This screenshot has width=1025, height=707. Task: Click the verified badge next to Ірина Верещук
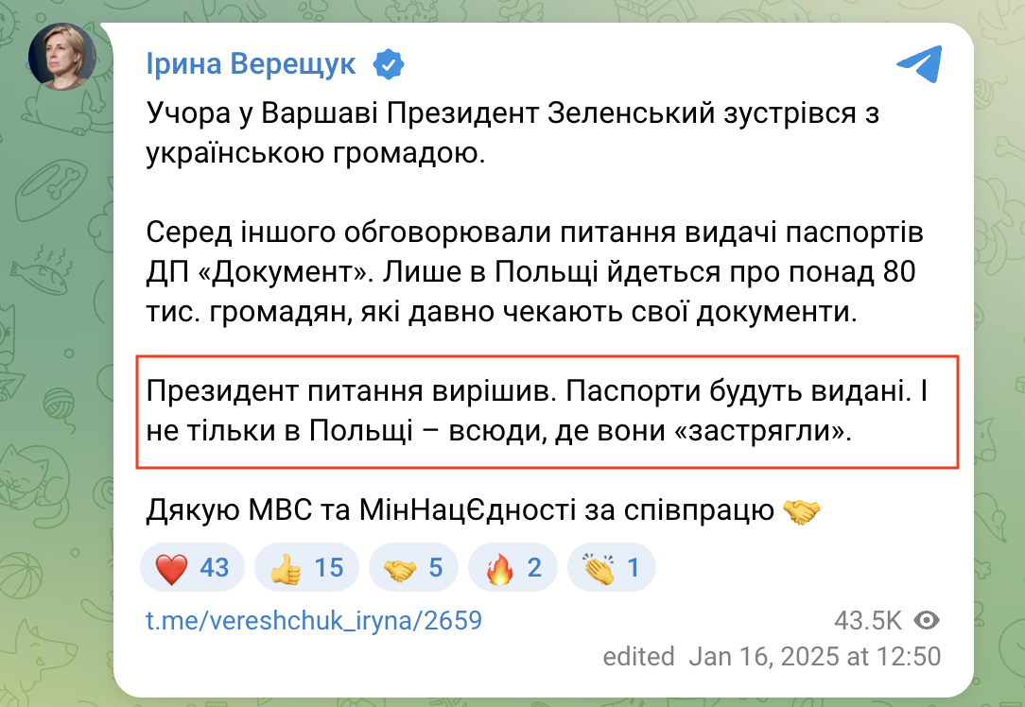point(389,63)
